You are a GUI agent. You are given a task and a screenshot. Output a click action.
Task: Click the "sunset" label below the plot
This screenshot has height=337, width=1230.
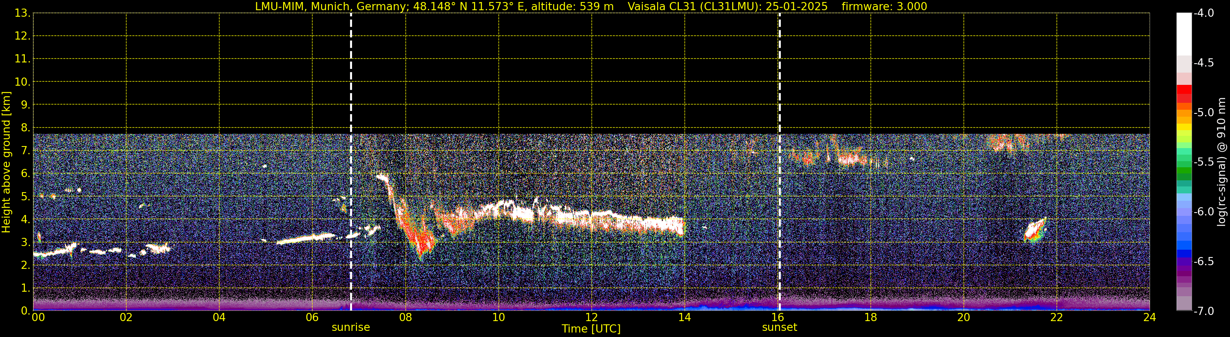pos(779,328)
